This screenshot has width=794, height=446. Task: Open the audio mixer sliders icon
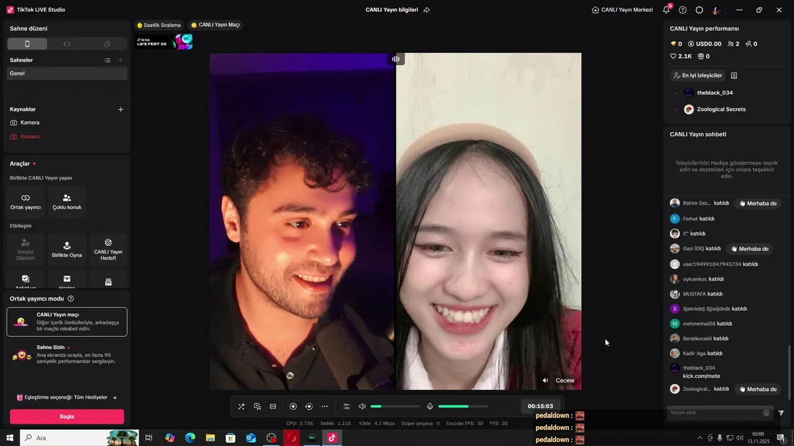click(346, 406)
